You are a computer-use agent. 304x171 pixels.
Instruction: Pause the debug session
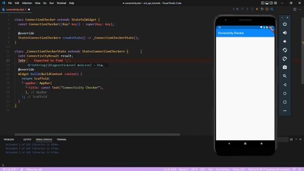(237, 9)
